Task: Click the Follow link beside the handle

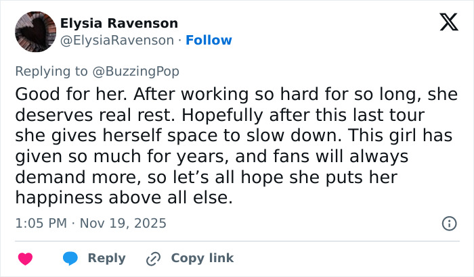Action: [209, 41]
